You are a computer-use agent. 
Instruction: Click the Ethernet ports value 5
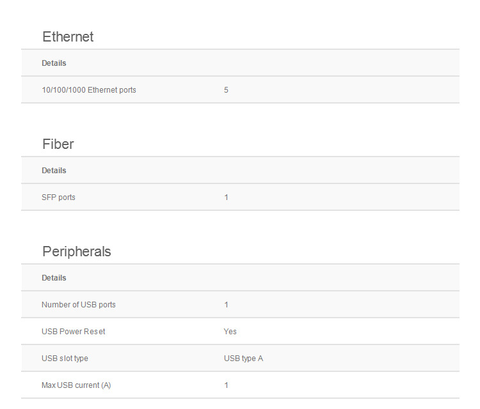click(226, 90)
